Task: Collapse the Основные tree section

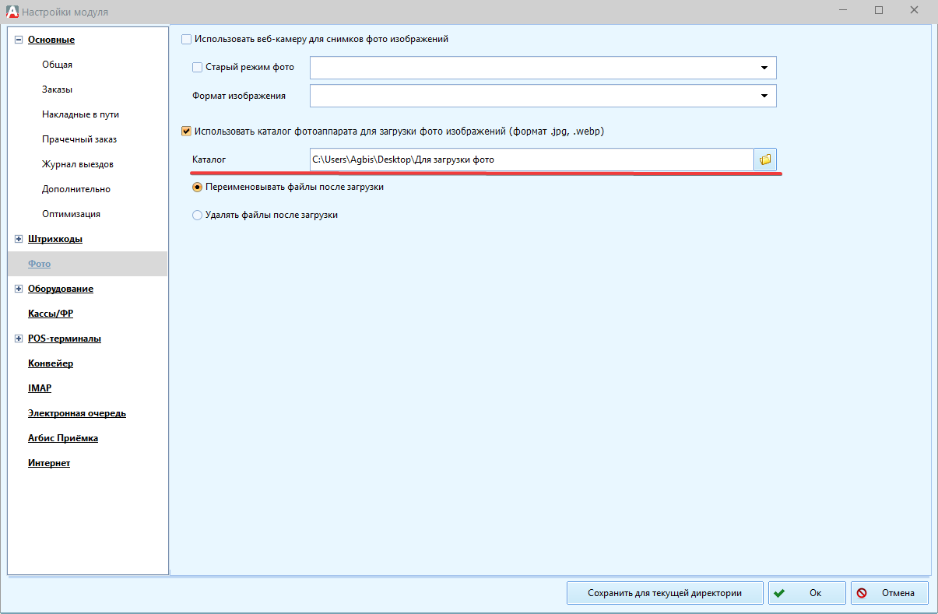Action: click(x=19, y=40)
